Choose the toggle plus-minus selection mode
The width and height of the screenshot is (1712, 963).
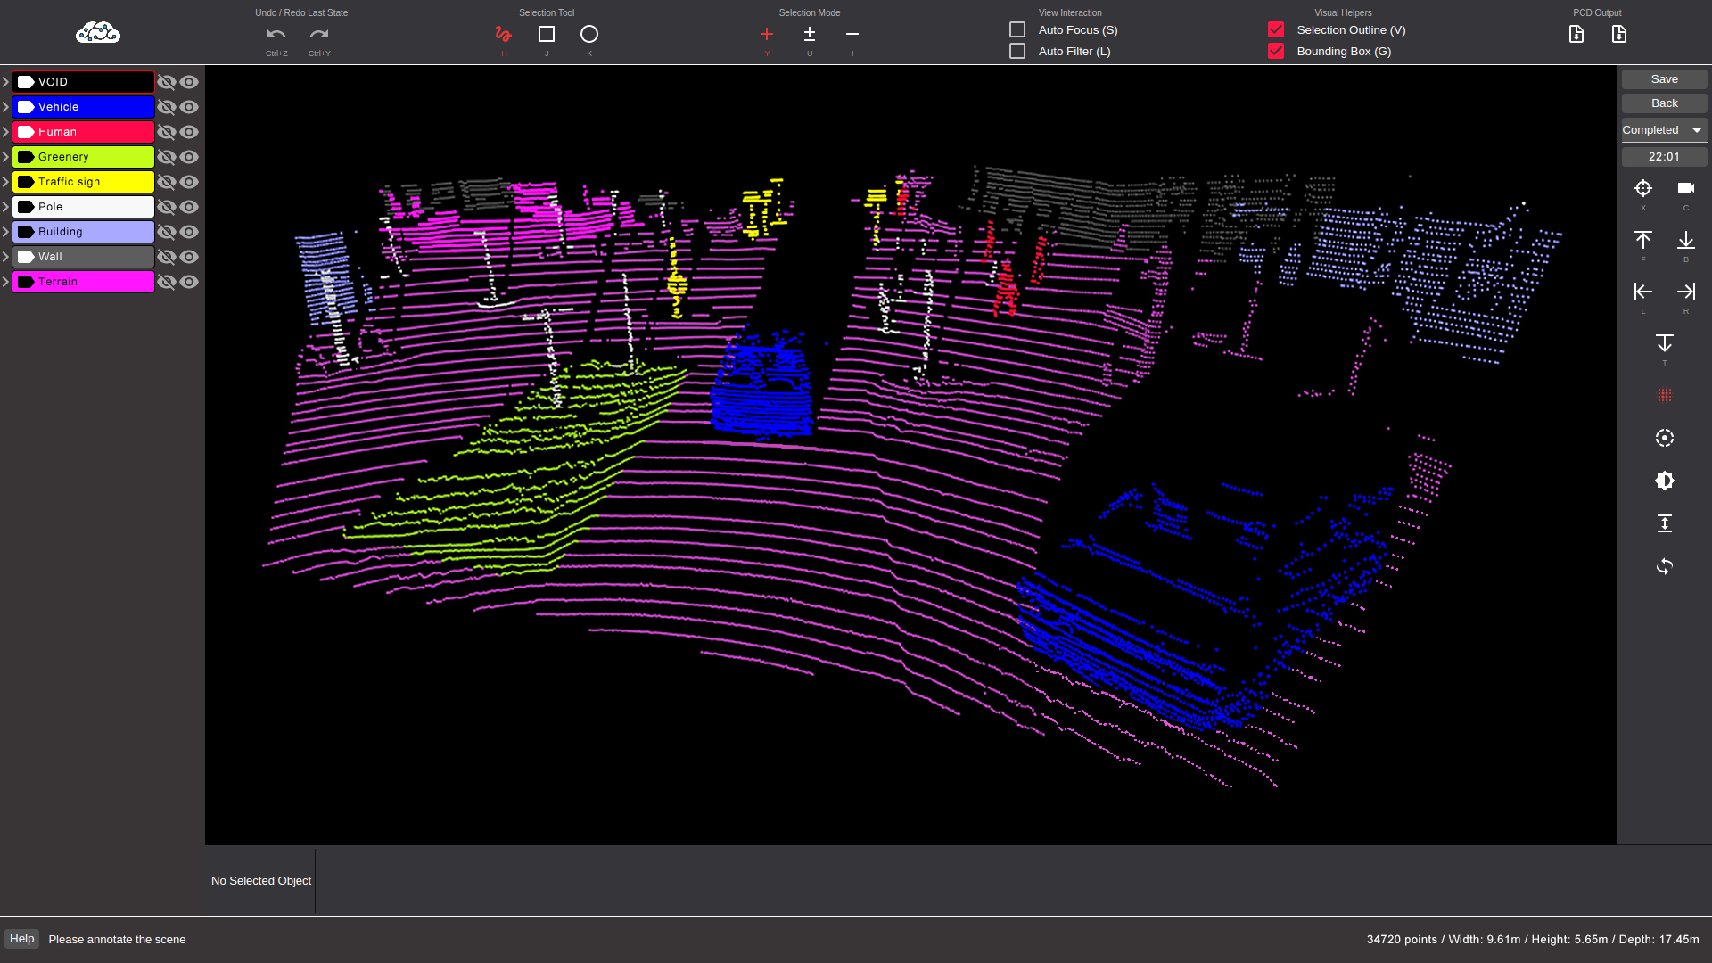[x=810, y=34]
